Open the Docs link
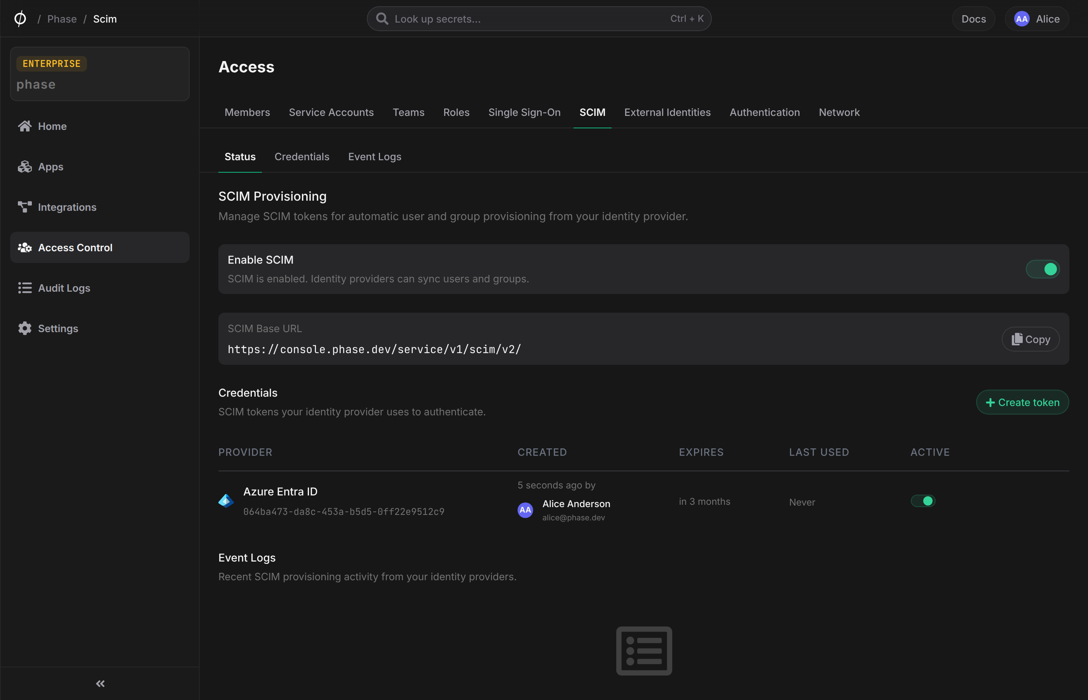 point(973,19)
